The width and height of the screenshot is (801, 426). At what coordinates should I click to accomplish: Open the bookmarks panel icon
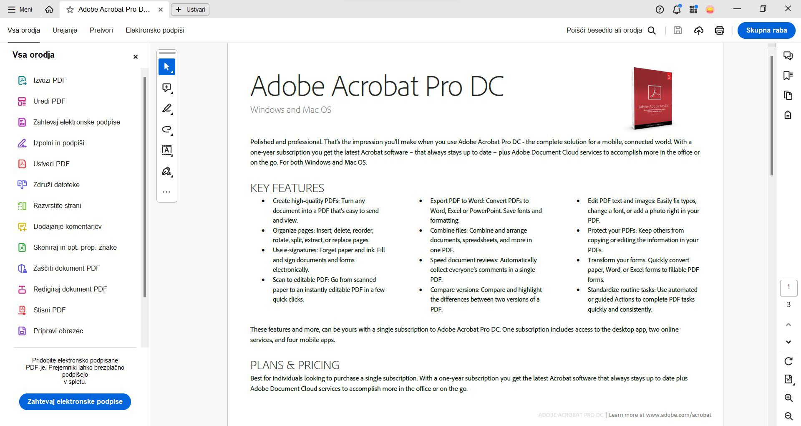point(788,76)
